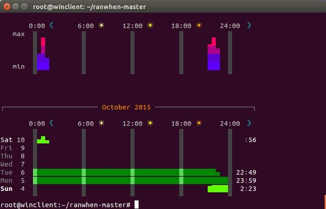Click the white block cursor after the prompt
Image resolution: width=326 pixels, height=209 pixels.
click(x=136, y=204)
